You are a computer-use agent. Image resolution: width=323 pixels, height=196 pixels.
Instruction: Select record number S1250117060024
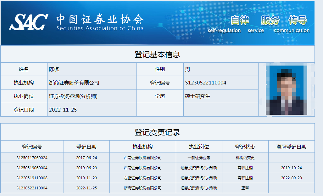[x=32, y=158]
